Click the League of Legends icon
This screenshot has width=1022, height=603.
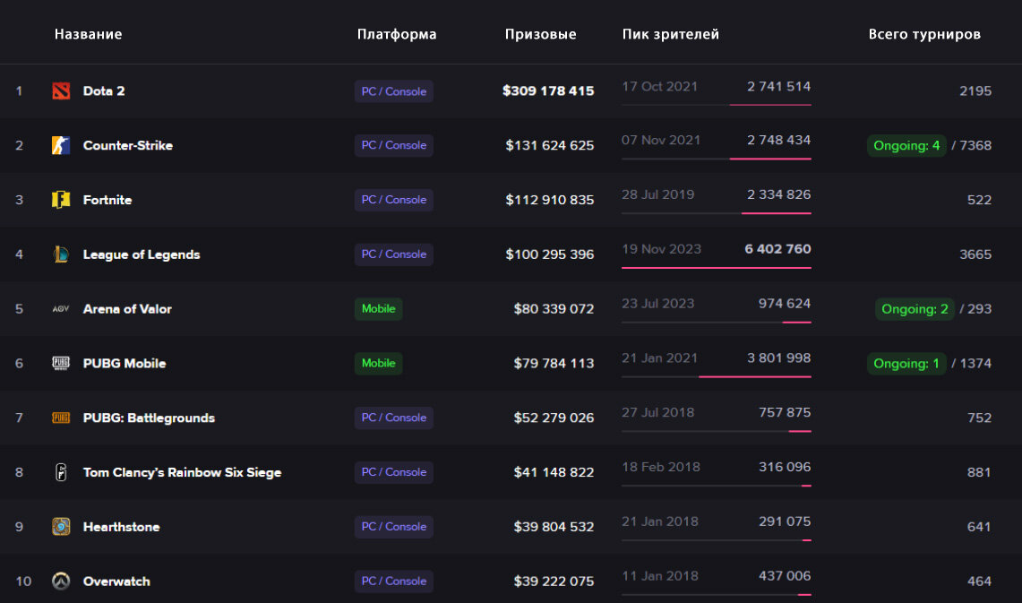tap(61, 254)
